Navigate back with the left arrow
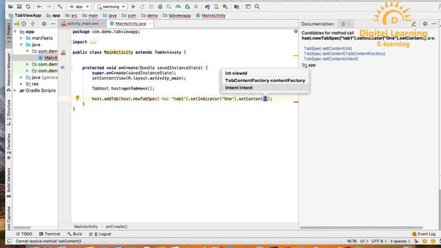Image resolution: width=441 pixels, height=248 pixels. 39,6
